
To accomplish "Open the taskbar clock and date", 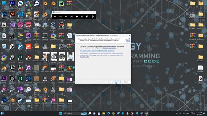I will click(x=200, y=113).
